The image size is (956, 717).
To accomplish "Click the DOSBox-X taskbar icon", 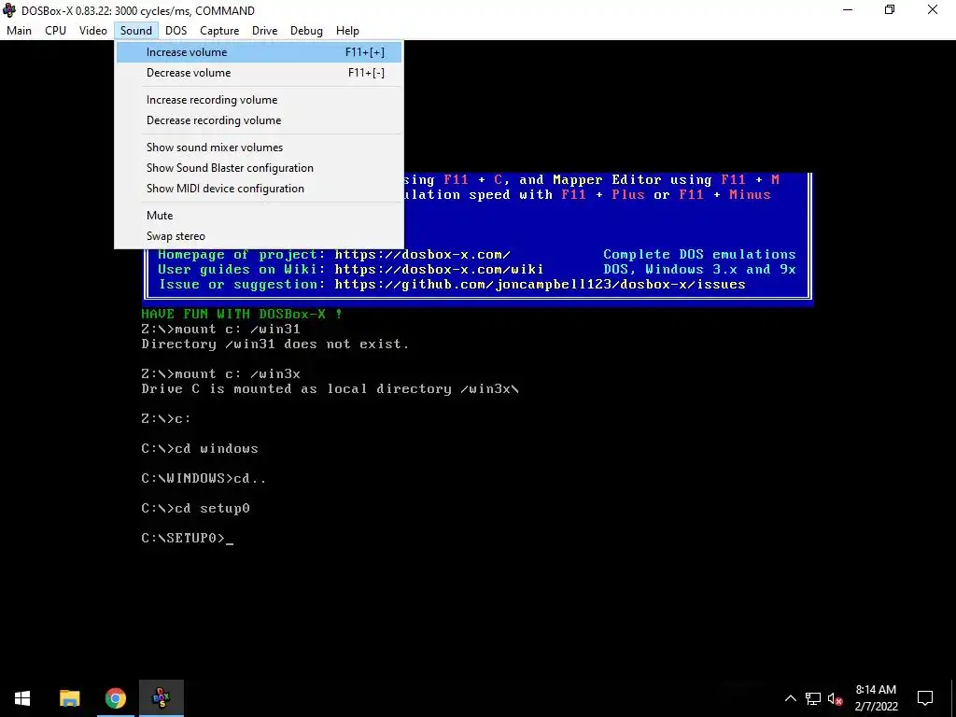I will point(161,698).
